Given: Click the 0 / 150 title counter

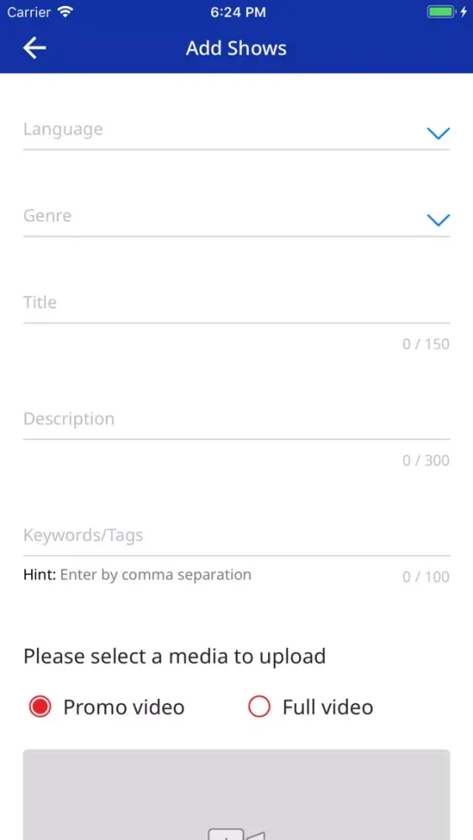Looking at the screenshot, I should click(x=426, y=344).
